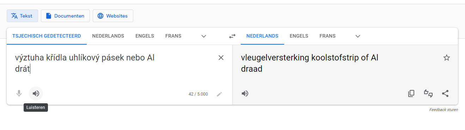Open the pencil handwriting input tool
465x130 pixels.
(x=219, y=94)
